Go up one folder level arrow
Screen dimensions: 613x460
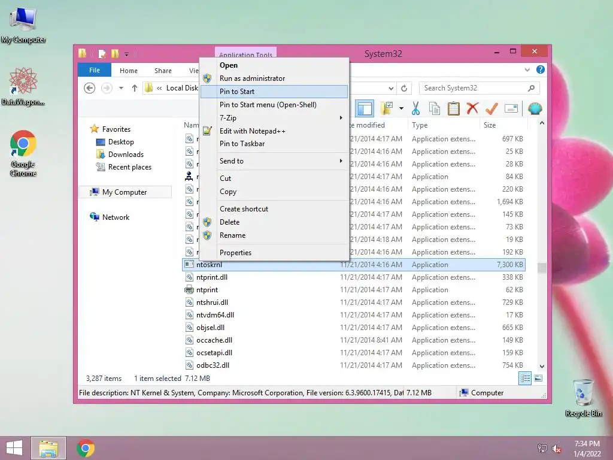click(135, 89)
